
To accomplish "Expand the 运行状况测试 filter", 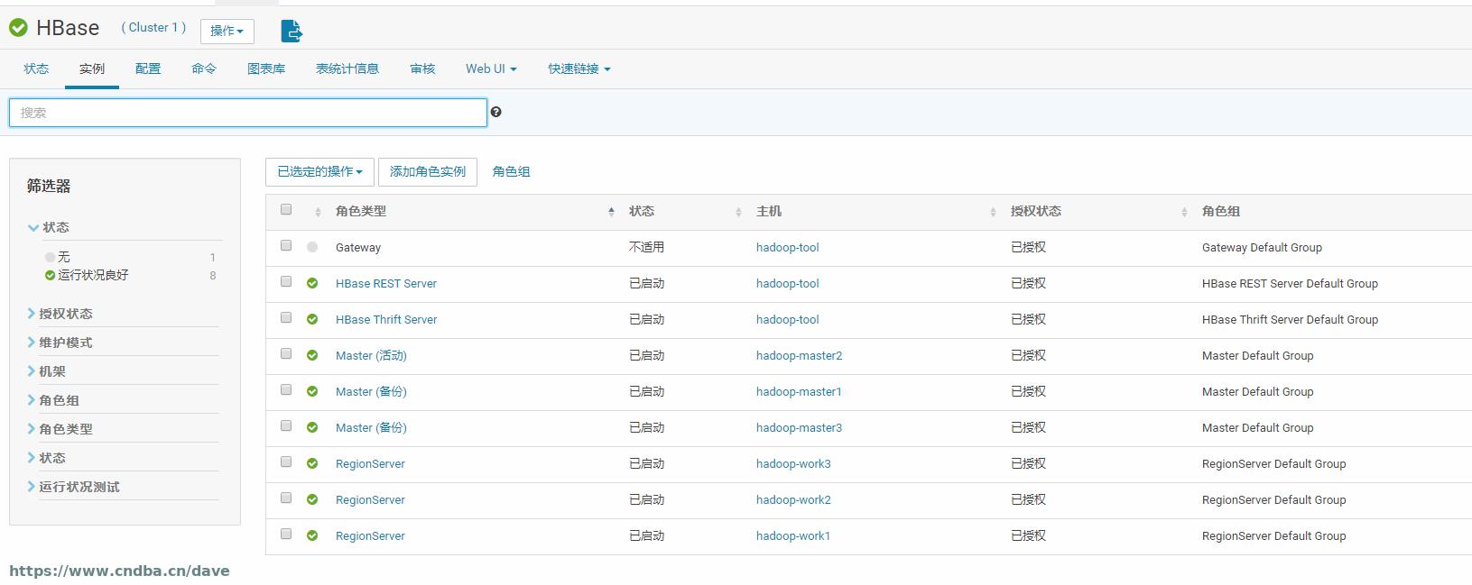I will (x=73, y=487).
